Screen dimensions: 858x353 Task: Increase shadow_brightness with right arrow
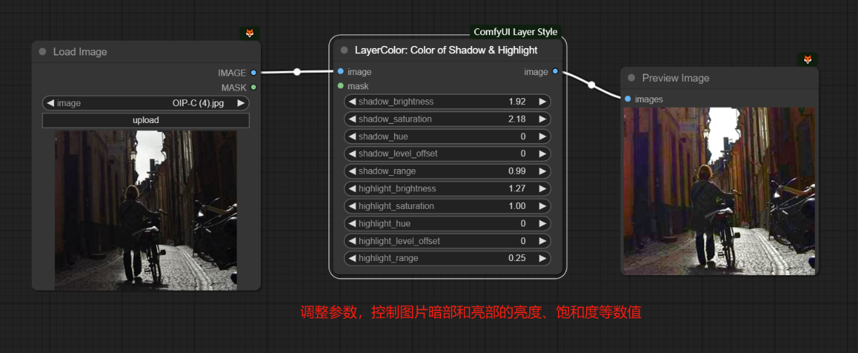point(542,101)
